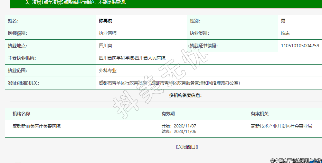Screen dimensions: 322x163
Task: Select the 外科专业 value
Action: tap(108, 70)
